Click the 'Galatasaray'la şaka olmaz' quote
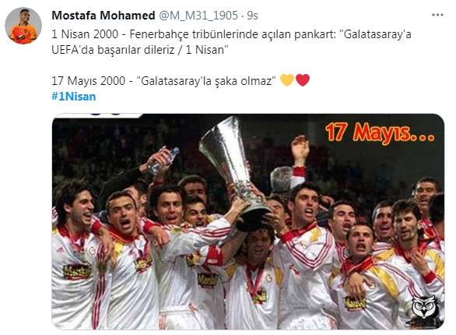Screen dimensions: 456x335 [206, 80]
